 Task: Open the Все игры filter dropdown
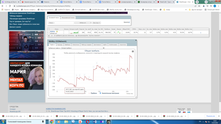[96, 23]
